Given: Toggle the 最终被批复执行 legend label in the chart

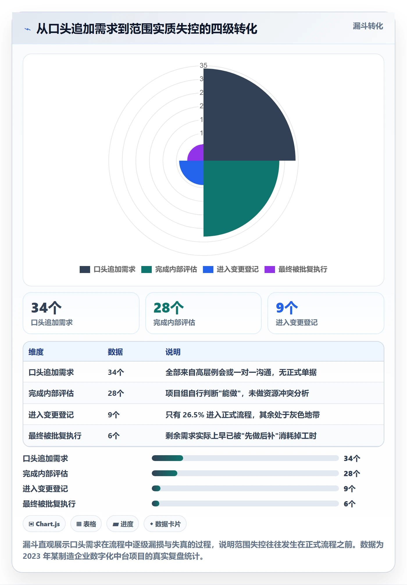Looking at the screenshot, I should coord(303,270).
